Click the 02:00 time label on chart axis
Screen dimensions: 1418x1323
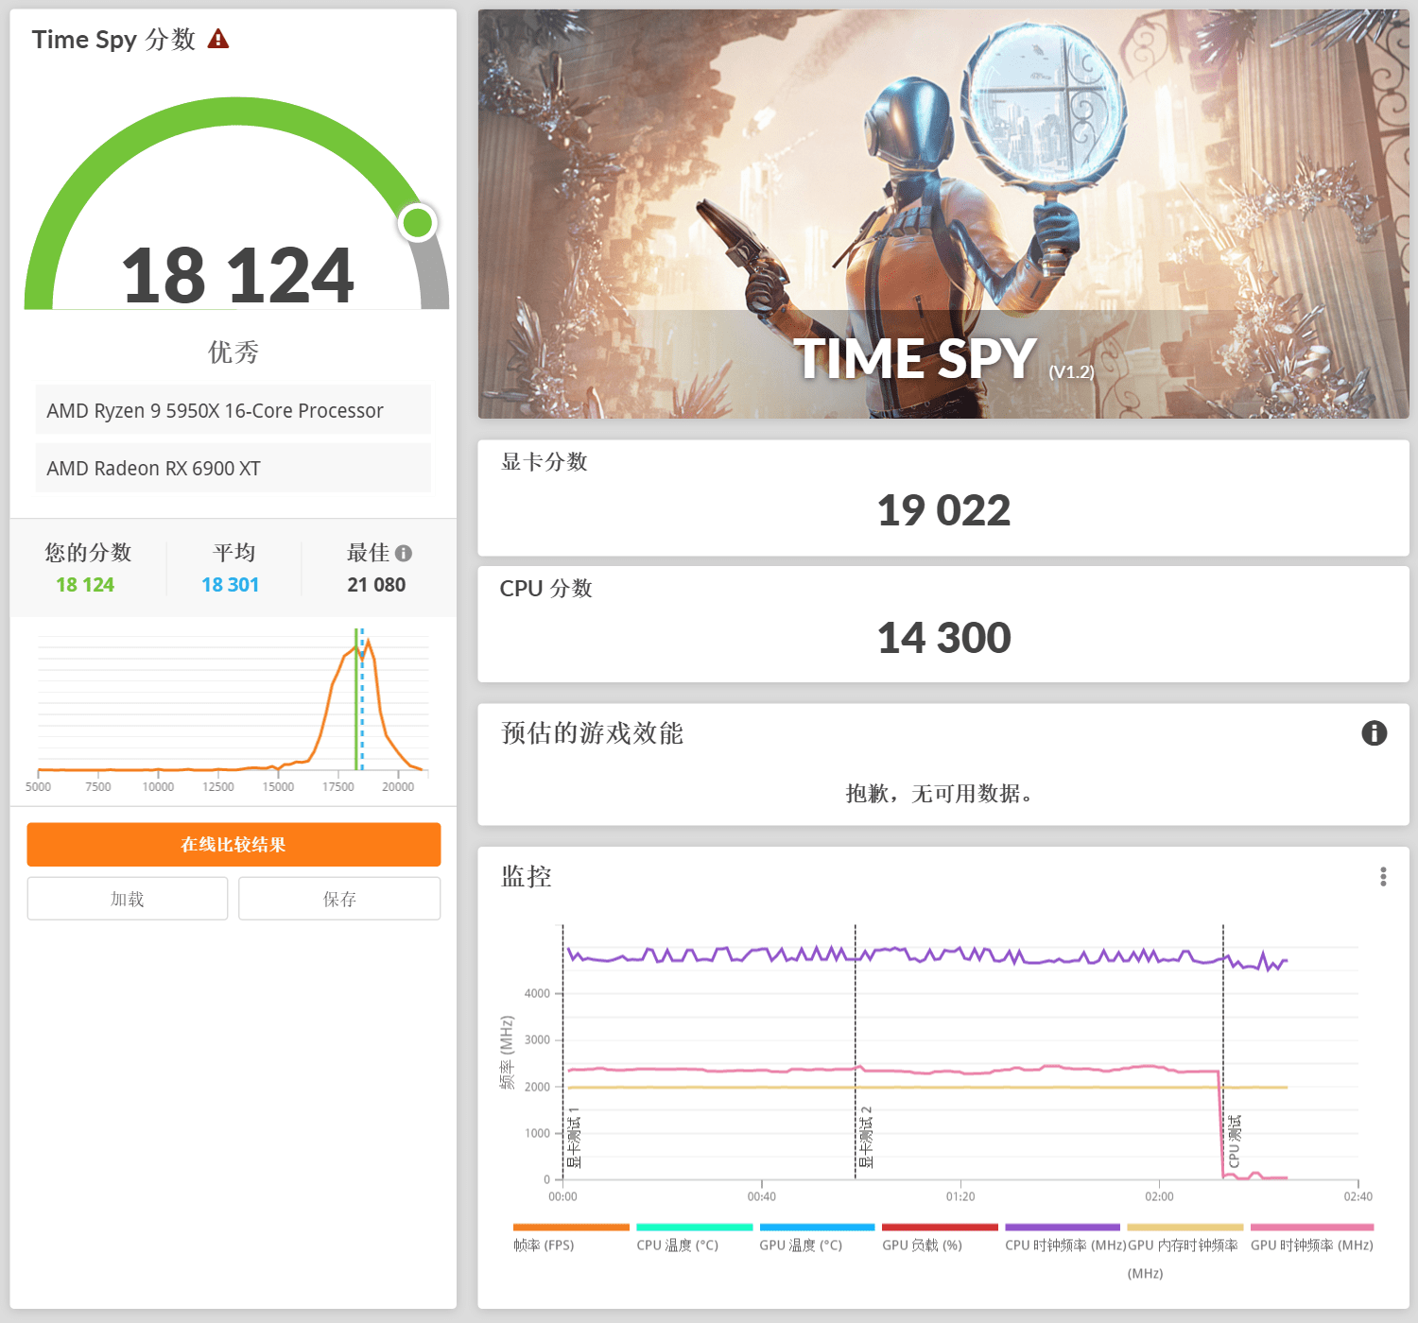tap(1159, 1197)
